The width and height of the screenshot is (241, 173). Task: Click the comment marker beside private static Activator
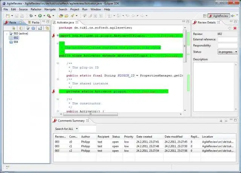(x=53, y=92)
